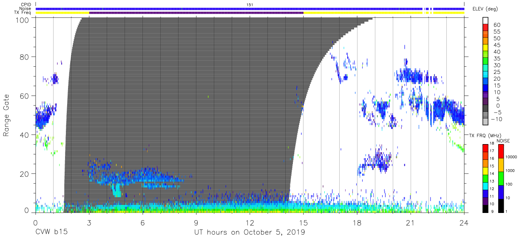Click the yellow segment of the ELEV color bar

pyautogui.click(x=485, y=48)
